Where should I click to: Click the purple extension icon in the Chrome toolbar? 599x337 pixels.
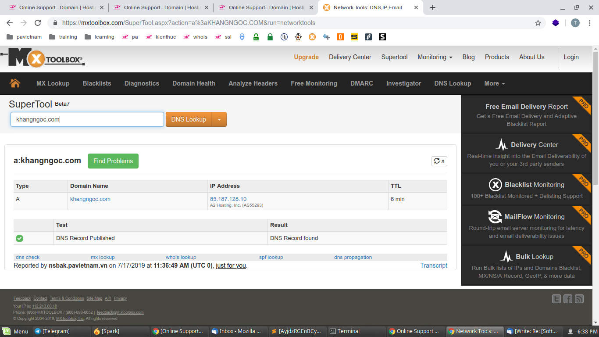[556, 23]
